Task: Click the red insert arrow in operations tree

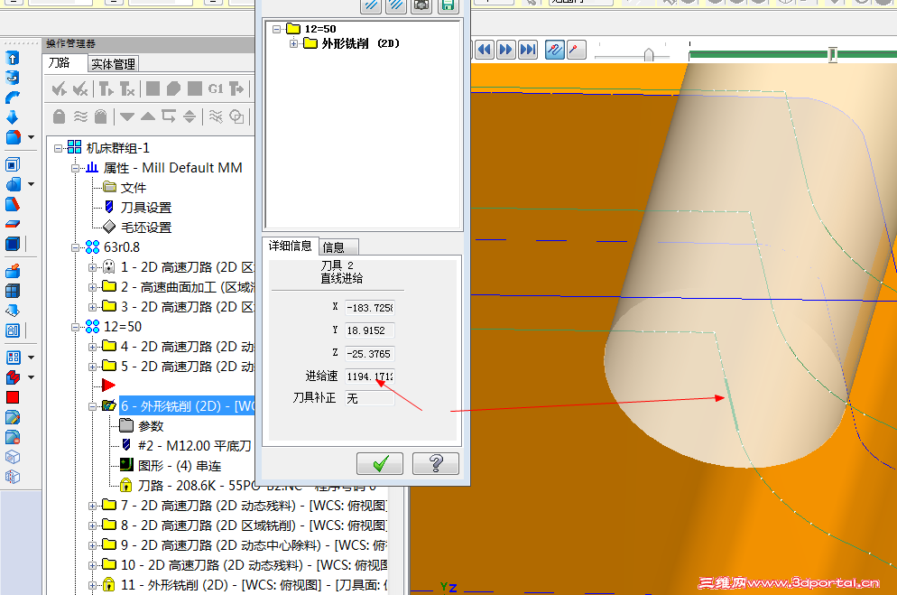Action: [108, 385]
